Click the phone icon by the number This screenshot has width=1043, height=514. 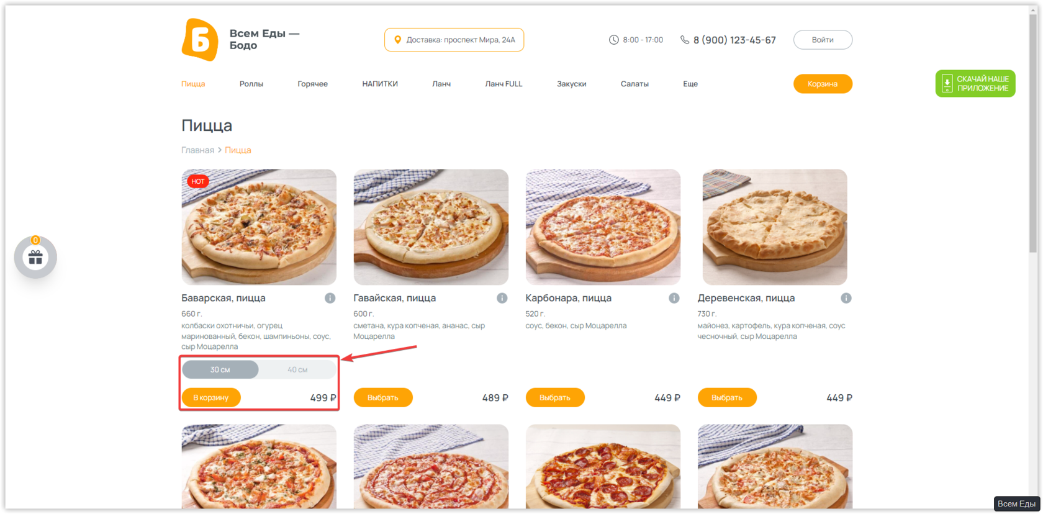click(684, 40)
